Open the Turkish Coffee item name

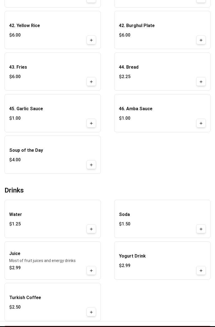pyautogui.click(x=25, y=298)
